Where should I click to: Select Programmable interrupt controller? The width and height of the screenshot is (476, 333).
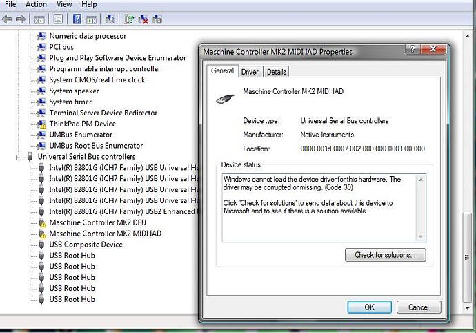[x=105, y=68]
